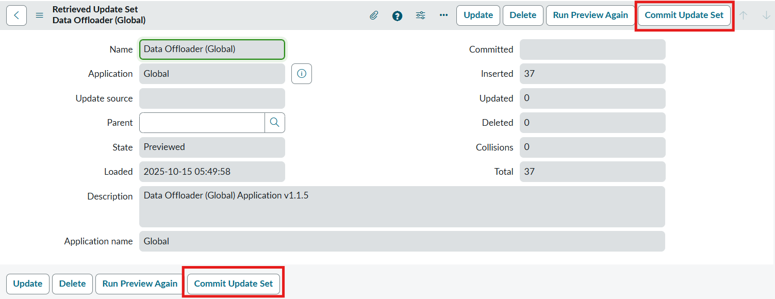
Task: Click into the Parent reference field
Action: click(x=202, y=123)
